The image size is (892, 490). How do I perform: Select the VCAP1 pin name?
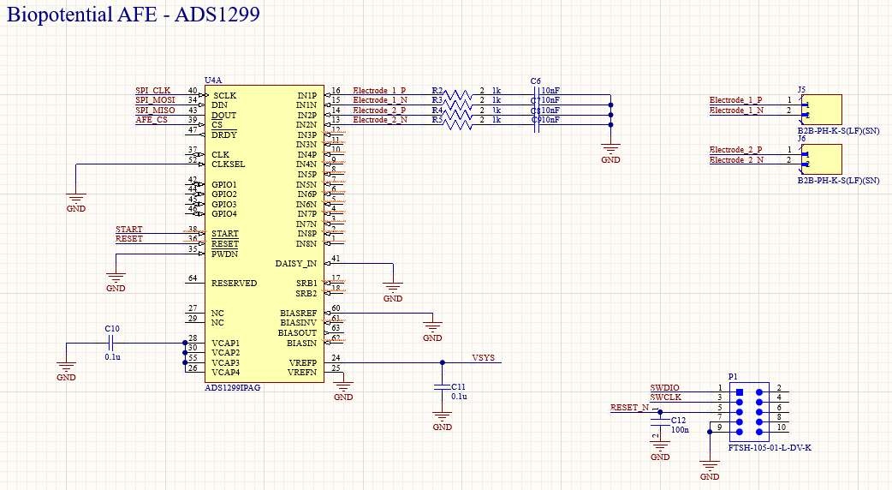[x=225, y=344]
